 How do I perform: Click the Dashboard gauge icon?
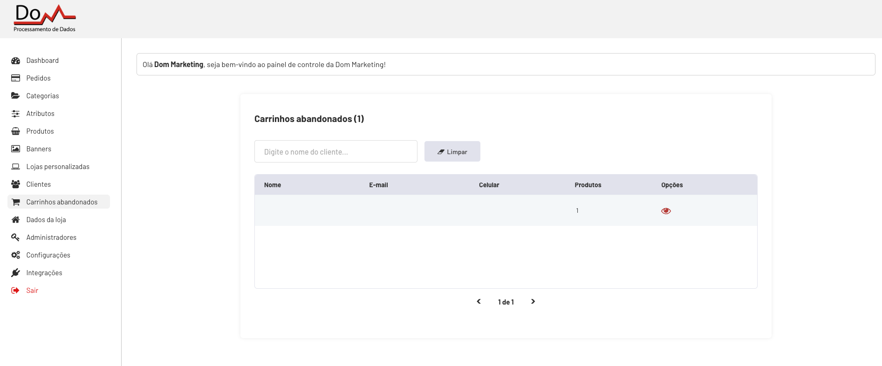[16, 61]
